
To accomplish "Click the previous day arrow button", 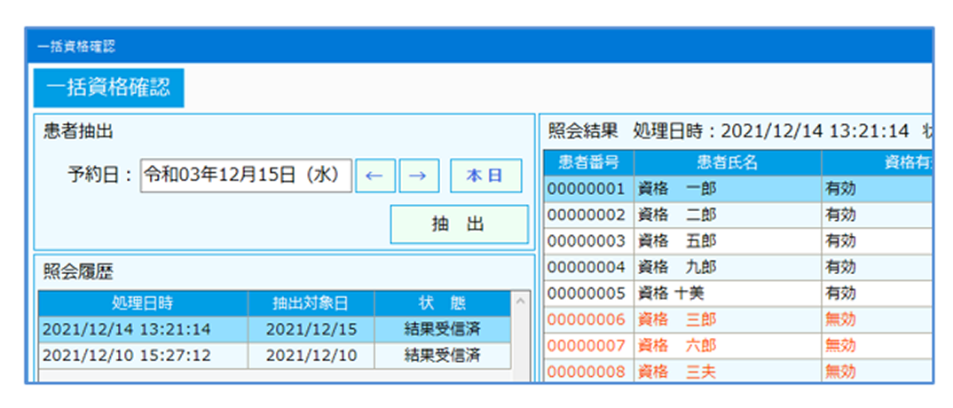I will pos(375,177).
